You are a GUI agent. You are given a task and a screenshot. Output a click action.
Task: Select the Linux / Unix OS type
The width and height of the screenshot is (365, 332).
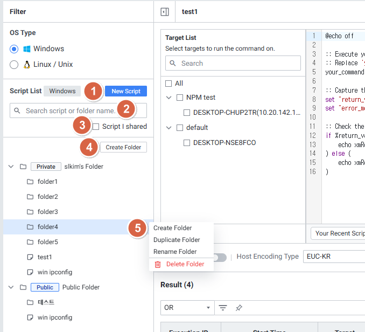click(14, 65)
